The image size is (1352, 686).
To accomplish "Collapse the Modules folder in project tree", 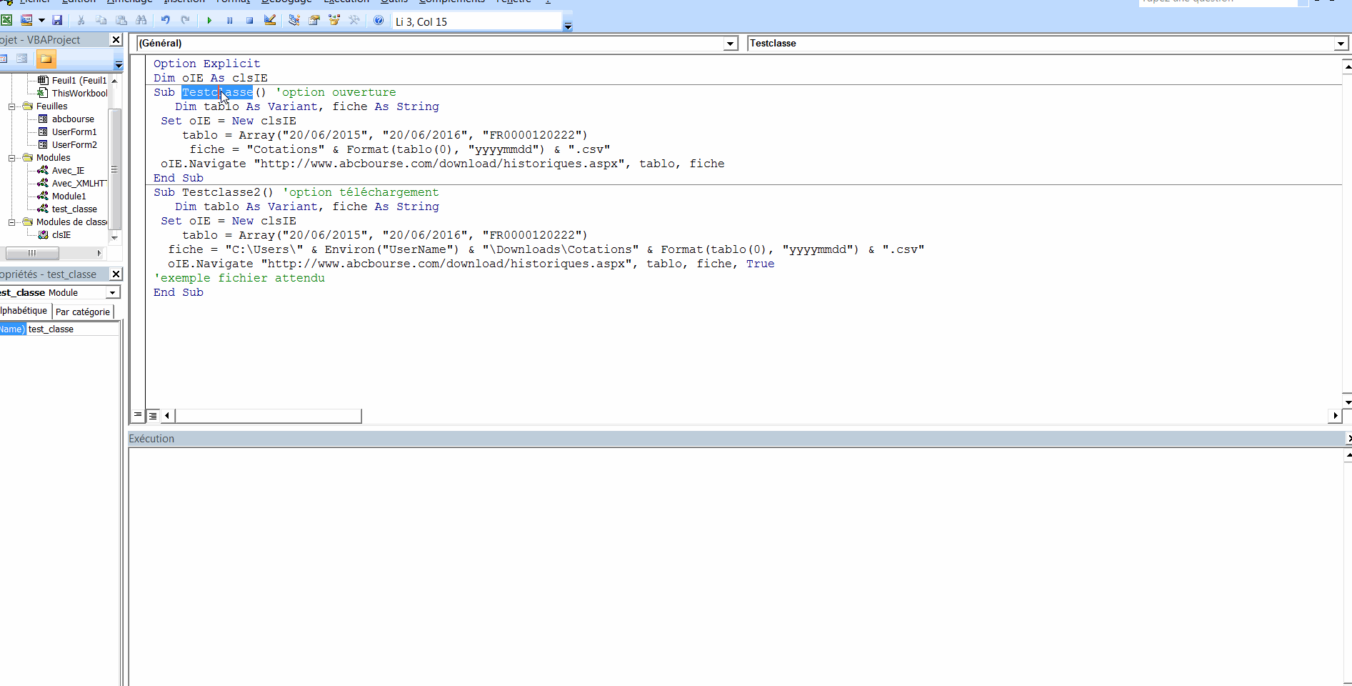I will pyautogui.click(x=12, y=158).
